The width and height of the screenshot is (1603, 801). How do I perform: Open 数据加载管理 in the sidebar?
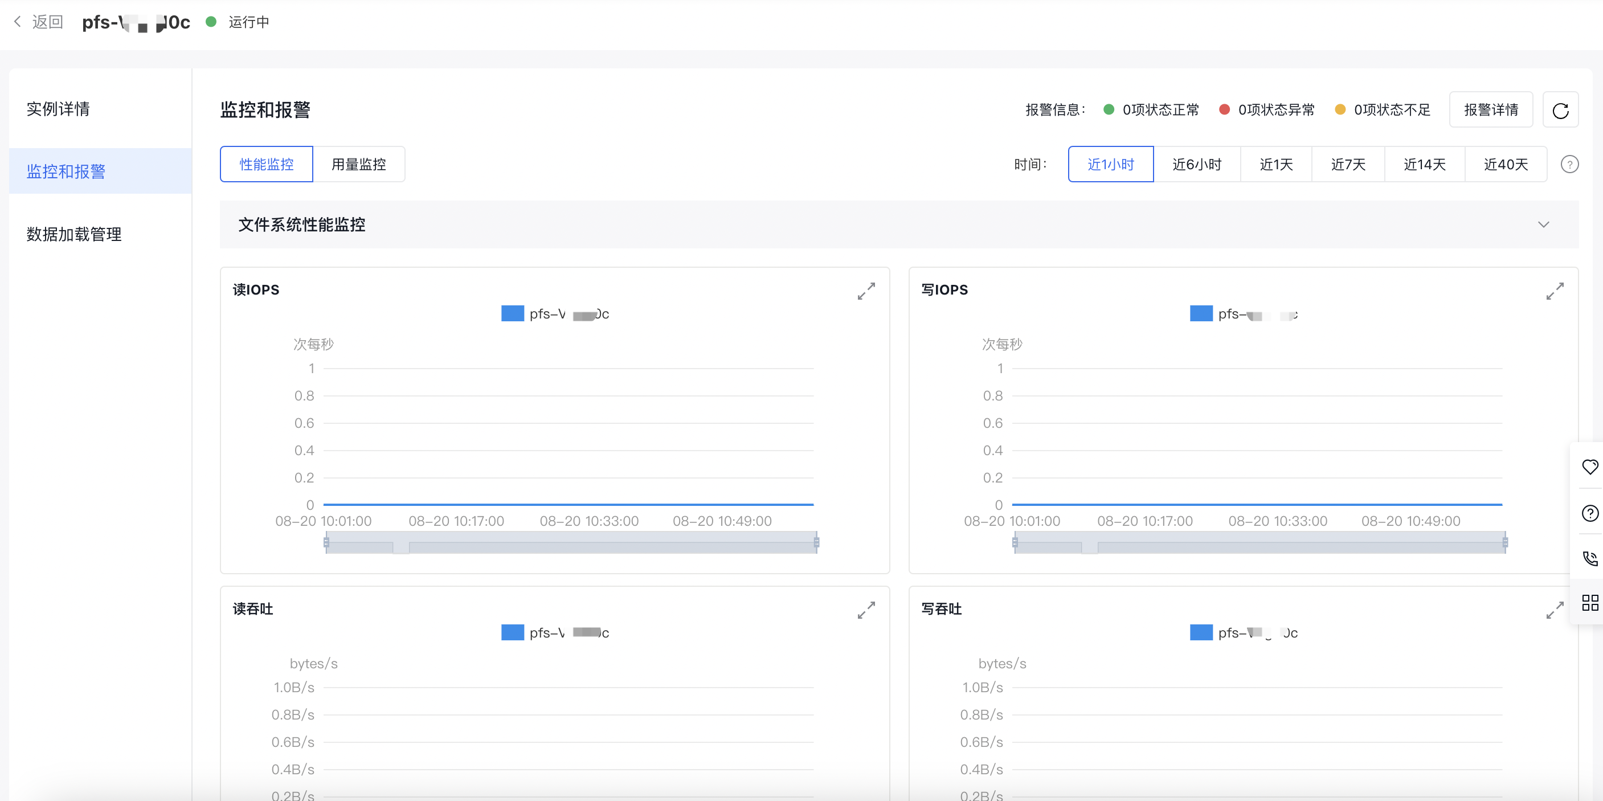[x=100, y=234]
